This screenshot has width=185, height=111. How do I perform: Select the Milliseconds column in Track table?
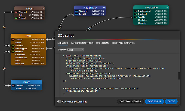pos(28,58)
